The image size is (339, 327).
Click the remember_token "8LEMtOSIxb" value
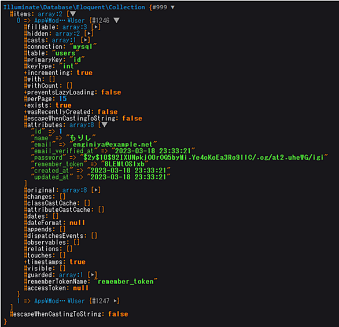tap(125, 164)
